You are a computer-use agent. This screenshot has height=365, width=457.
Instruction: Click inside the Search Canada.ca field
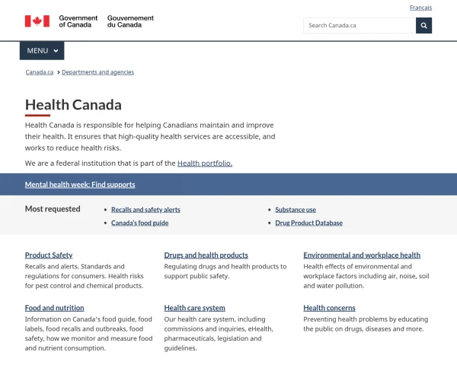coord(360,26)
